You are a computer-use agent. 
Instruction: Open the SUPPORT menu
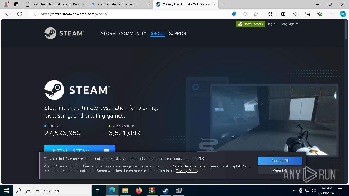point(179,33)
